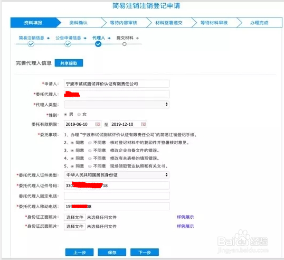Click the 共享提取 button
284x260 pixels.
pos(69,63)
